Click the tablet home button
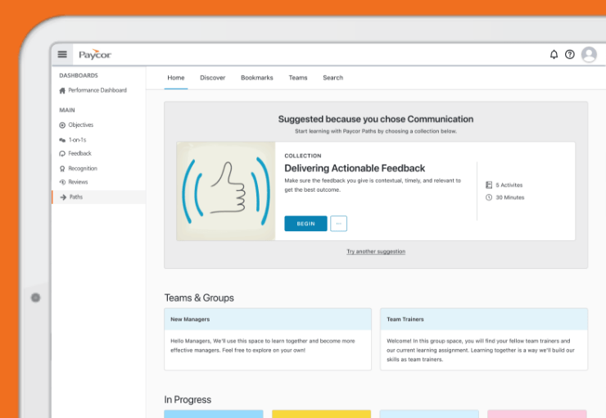 click(x=35, y=298)
